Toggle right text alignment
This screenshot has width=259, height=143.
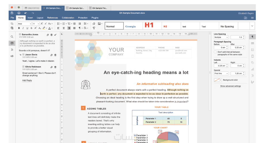pyautogui.click(x=69, y=28)
